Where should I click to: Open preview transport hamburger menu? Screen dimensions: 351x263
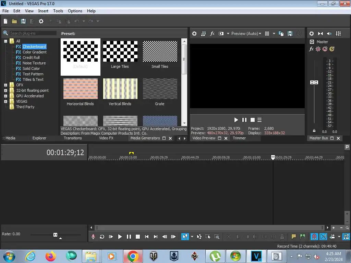tap(259, 120)
